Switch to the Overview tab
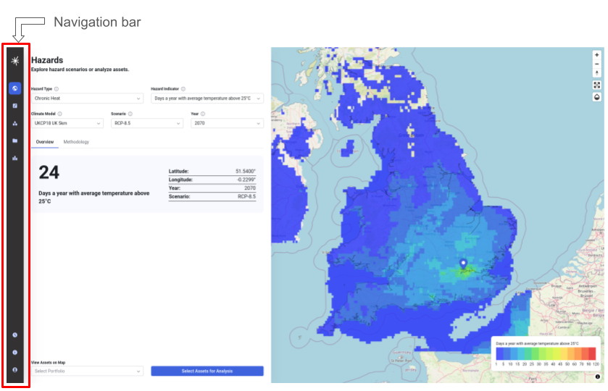This screenshot has width=608, height=391. pyautogui.click(x=45, y=142)
